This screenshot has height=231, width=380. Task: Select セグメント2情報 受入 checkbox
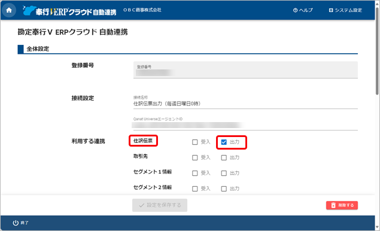195,189
